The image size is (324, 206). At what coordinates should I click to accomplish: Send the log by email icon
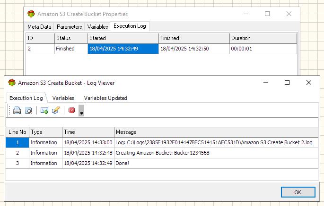coord(44,111)
